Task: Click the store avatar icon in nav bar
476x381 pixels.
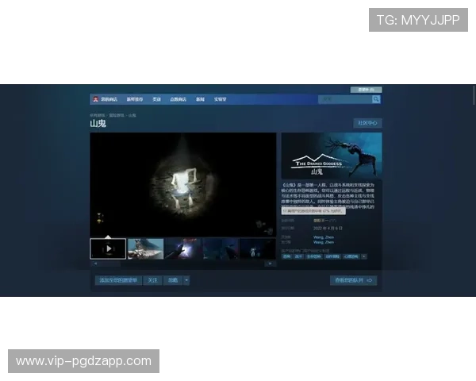Action: tap(96, 99)
